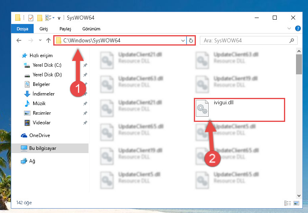Maximize the SysWOW64 window
The image size is (308, 213).
(275, 18)
